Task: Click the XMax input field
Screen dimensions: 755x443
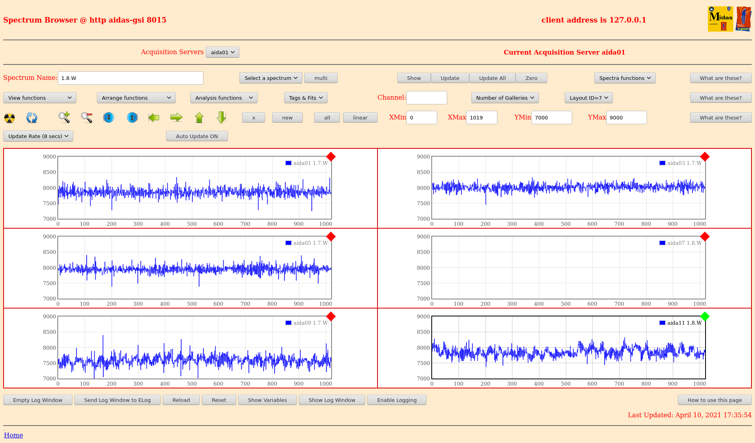Action: coord(482,117)
